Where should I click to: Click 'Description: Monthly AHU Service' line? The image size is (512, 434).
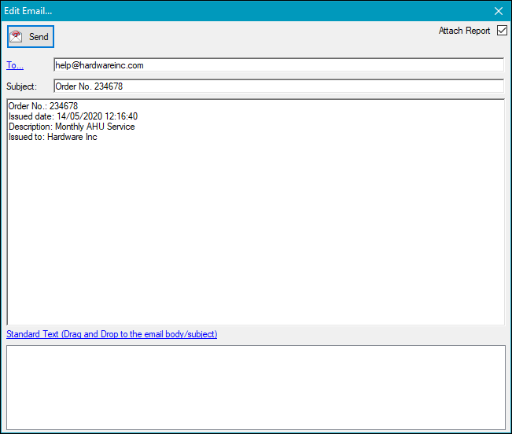pyautogui.click(x=72, y=127)
